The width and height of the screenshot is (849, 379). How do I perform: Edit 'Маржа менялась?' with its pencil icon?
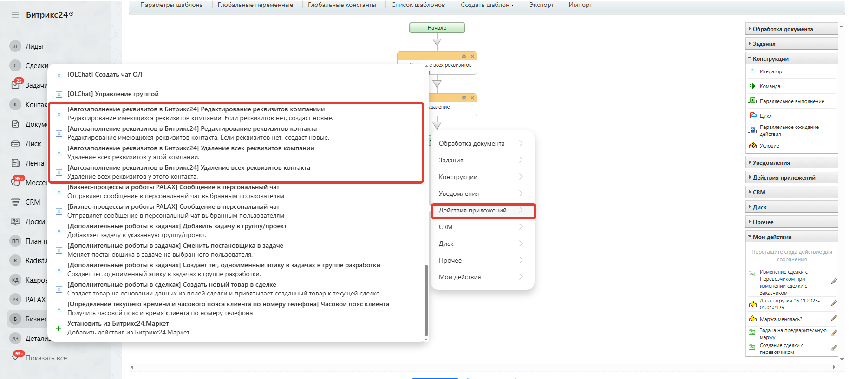(x=834, y=318)
